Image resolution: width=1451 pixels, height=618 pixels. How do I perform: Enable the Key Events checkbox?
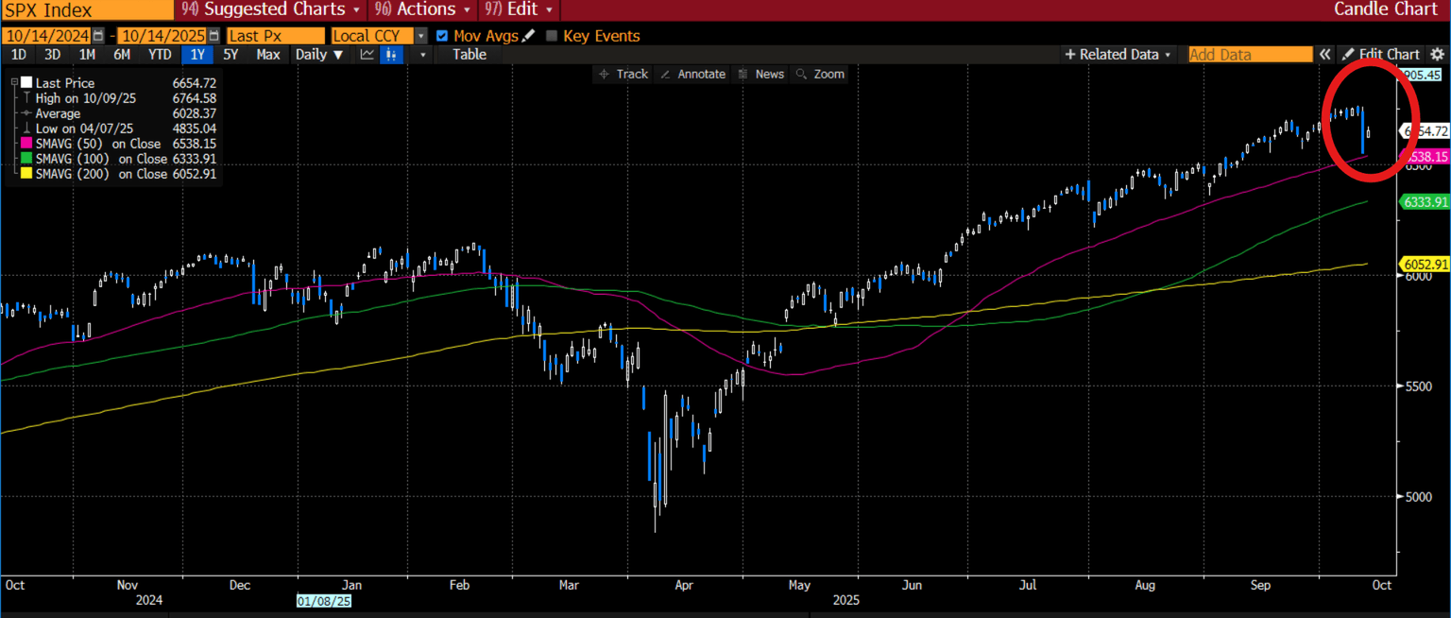552,36
